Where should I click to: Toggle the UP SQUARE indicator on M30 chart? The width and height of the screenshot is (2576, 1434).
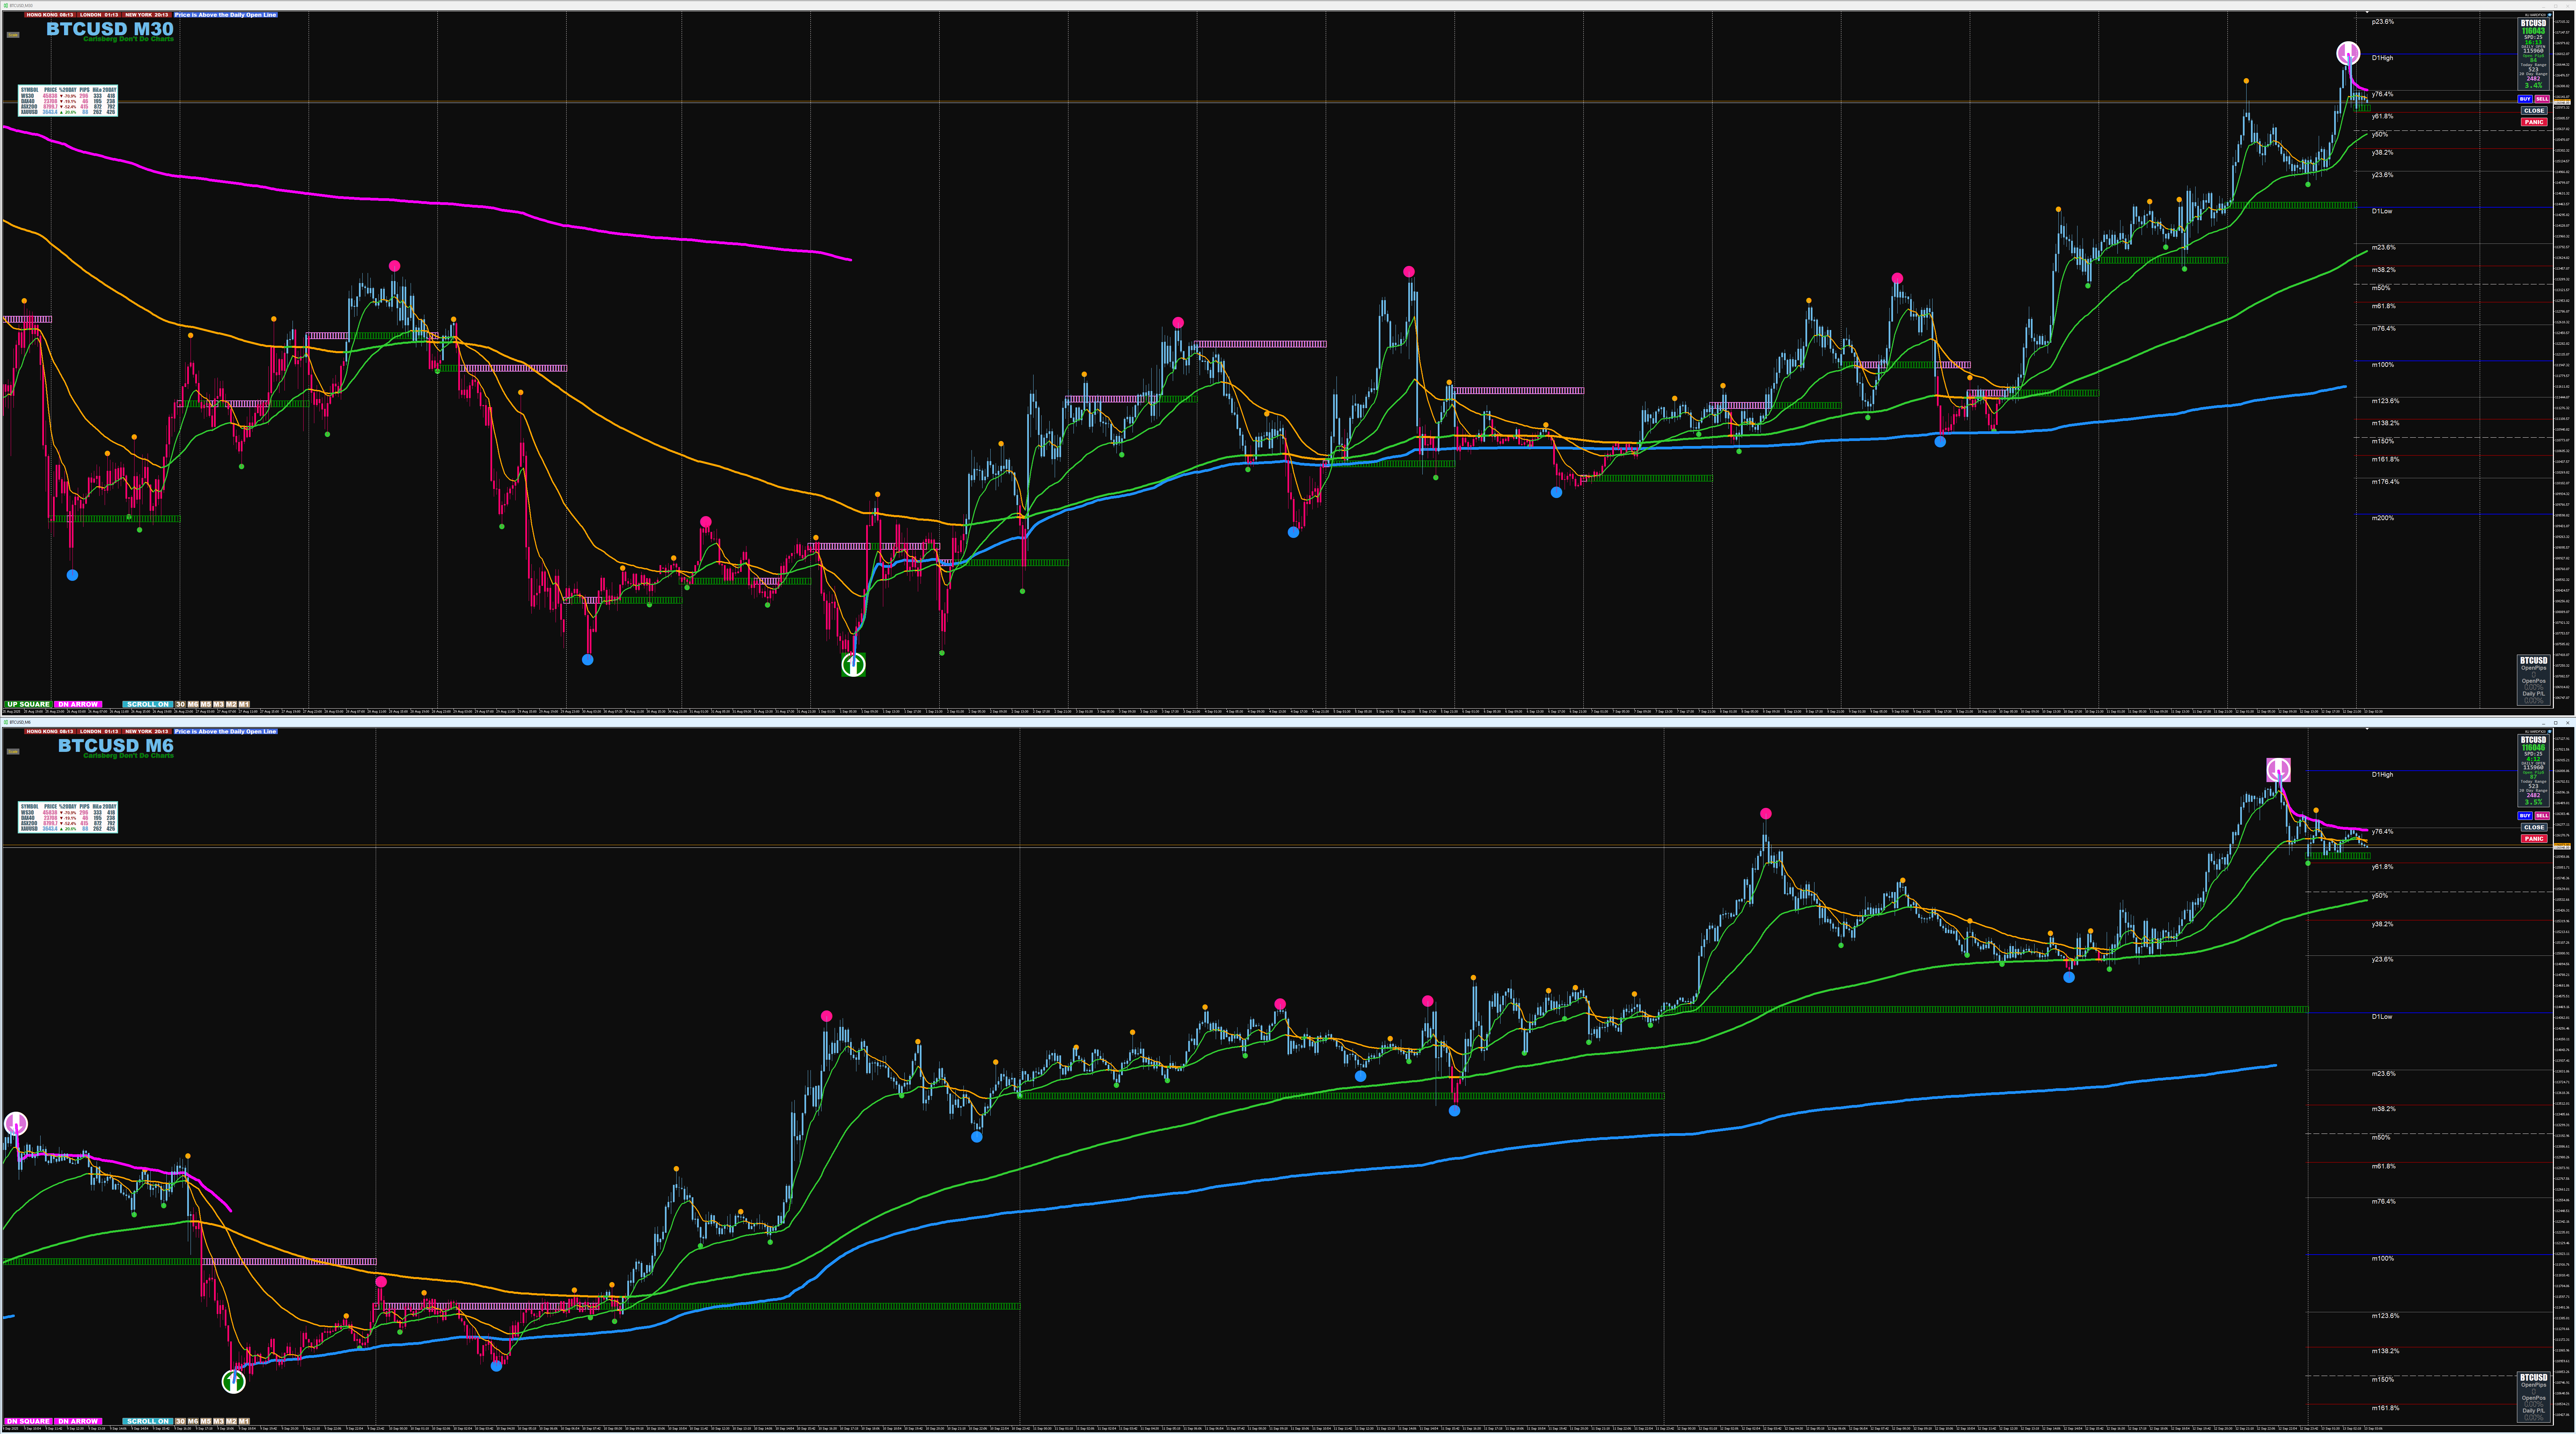(x=28, y=704)
